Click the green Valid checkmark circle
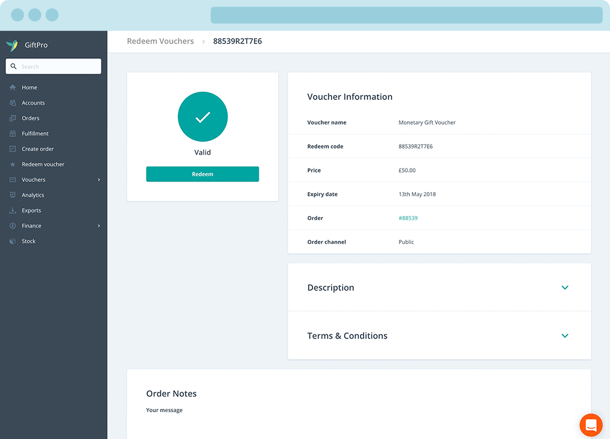 tap(203, 117)
